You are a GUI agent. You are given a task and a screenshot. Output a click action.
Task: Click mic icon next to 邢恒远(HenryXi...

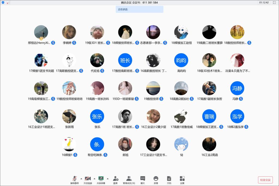click(53, 43)
